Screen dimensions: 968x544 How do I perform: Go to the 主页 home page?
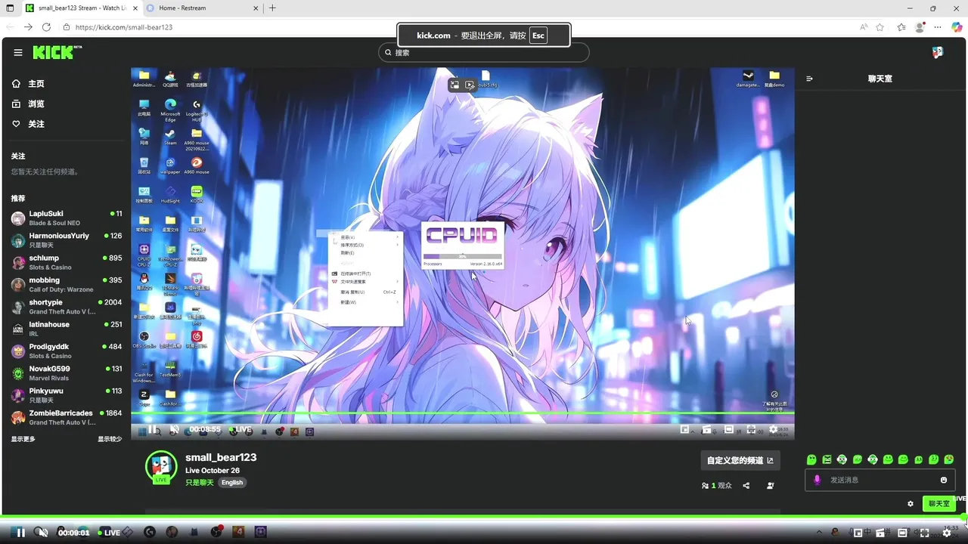pyautogui.click(x=29, y=84)
